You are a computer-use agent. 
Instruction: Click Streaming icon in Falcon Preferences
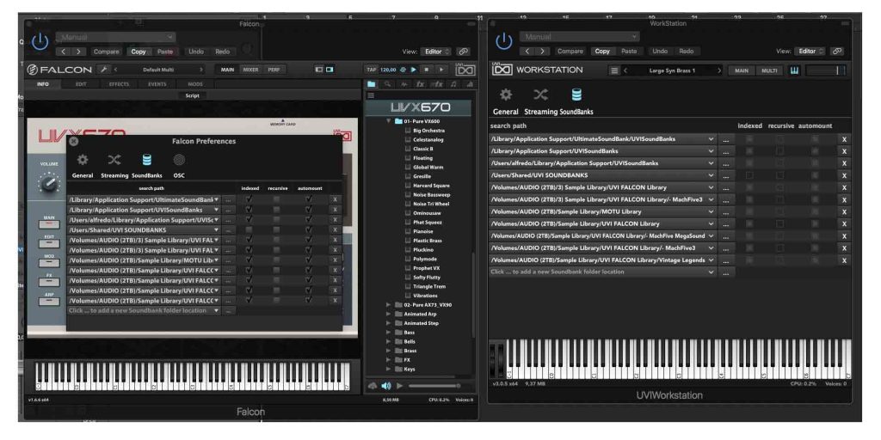tap(114, 161)
